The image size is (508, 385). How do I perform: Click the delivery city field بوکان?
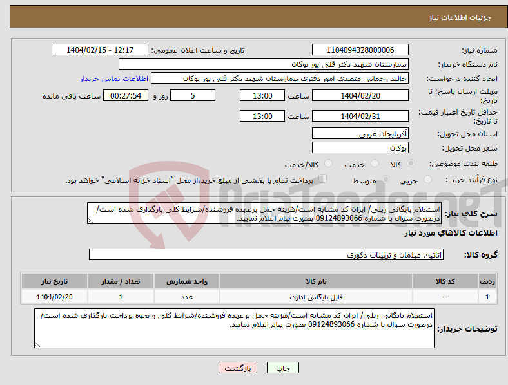click(360, 148)
